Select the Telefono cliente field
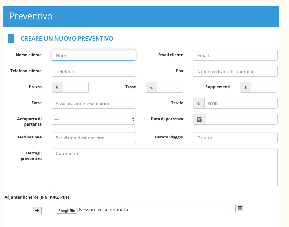Viewport: 289px width, 227px height. tap(94, 71)
